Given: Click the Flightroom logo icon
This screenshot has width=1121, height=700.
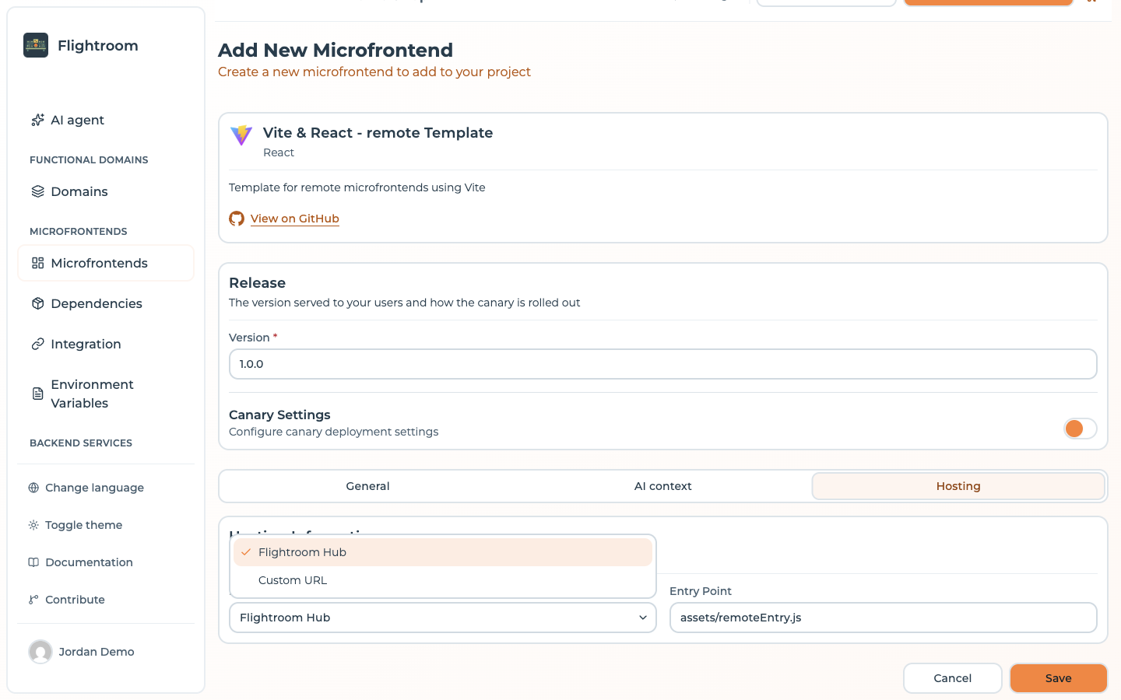Looking at the screenshot, I should coord(36,45).
